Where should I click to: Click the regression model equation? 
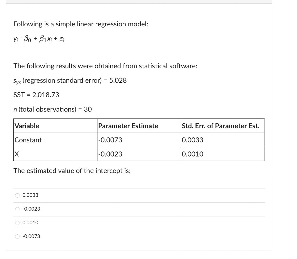point(39,39)
